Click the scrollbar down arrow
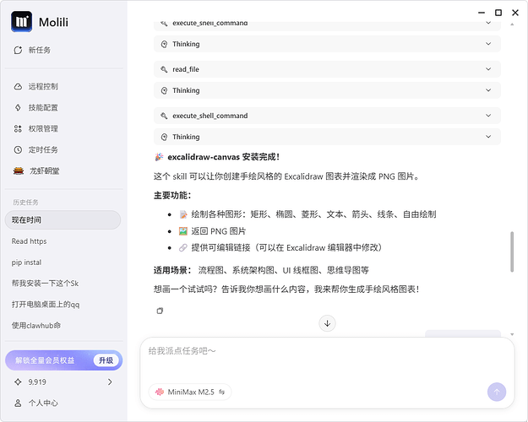This screenshot has height=422, width=528. coord(512,334)
